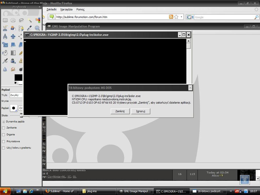Choose the Bucket Fill tool

tap(5, 53)
